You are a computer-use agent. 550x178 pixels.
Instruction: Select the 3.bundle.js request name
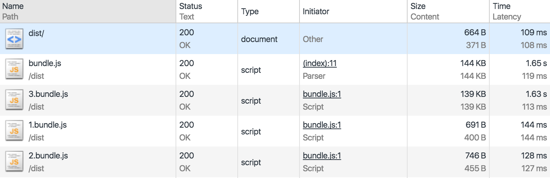(x=48, y=94)
